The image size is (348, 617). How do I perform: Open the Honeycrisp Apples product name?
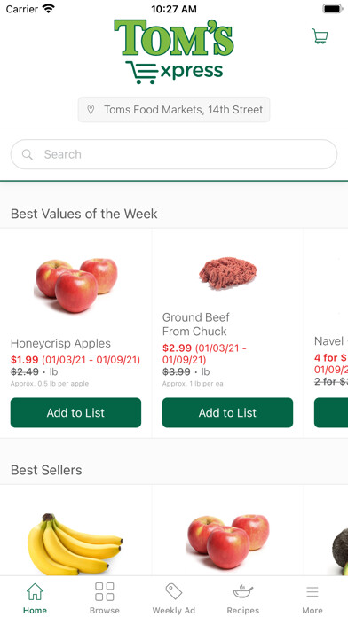click(60, 343)
